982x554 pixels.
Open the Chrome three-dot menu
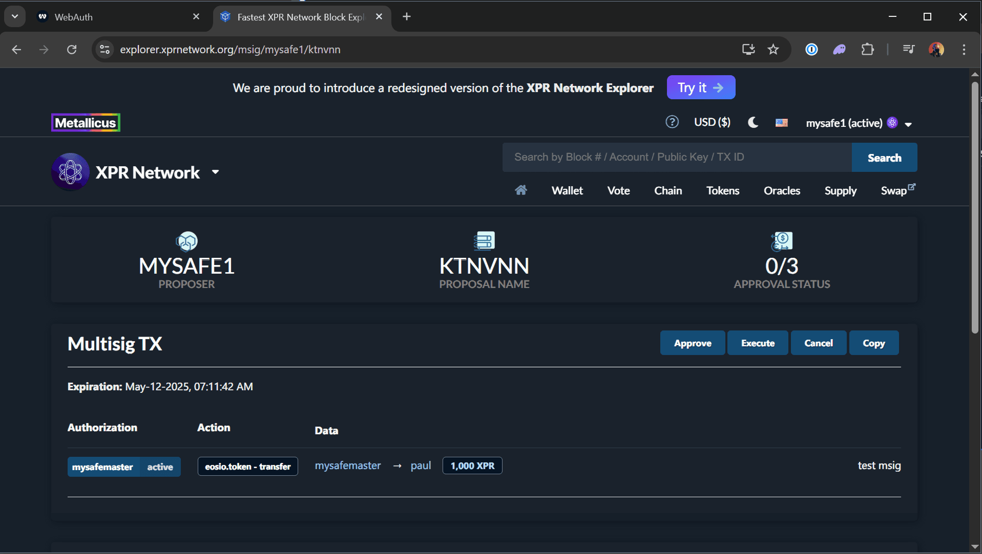pyautogui.click(x=964, y=50)
